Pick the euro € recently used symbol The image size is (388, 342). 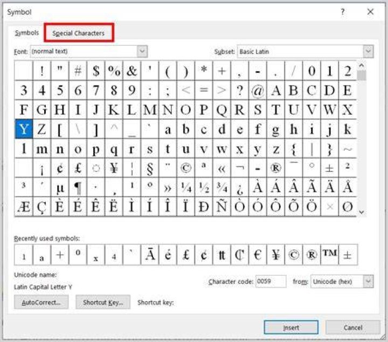coord(258,255)
